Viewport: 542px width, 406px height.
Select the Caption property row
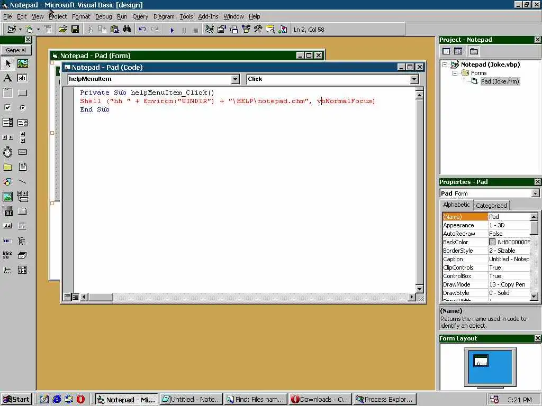coord(486,259)
